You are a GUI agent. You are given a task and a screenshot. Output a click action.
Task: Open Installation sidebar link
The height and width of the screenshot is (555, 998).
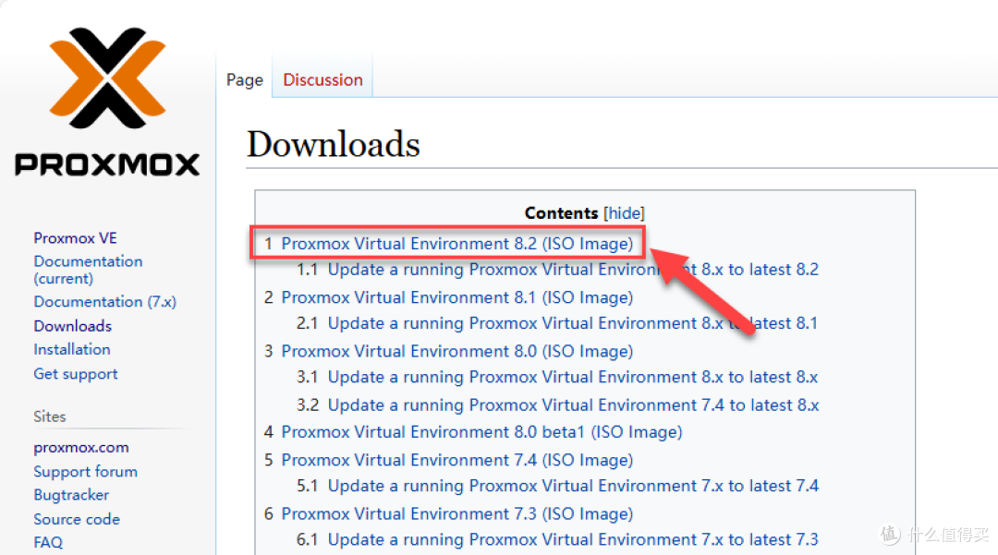(72, 350)
